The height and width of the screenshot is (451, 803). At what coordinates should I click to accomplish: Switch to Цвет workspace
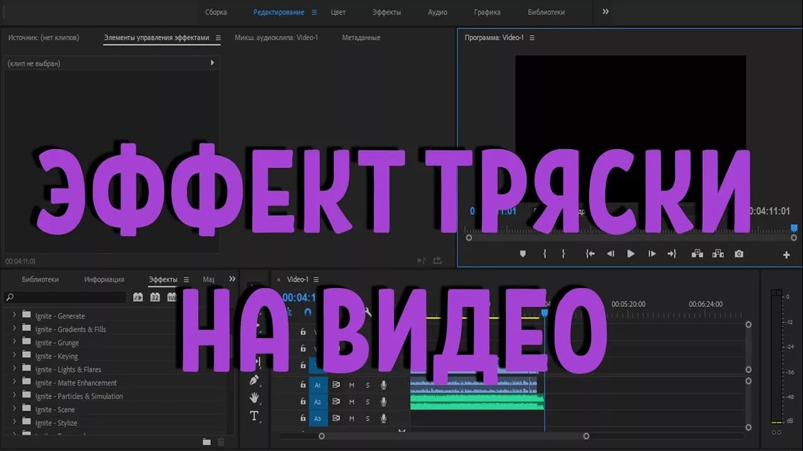(x=338, y=12)
